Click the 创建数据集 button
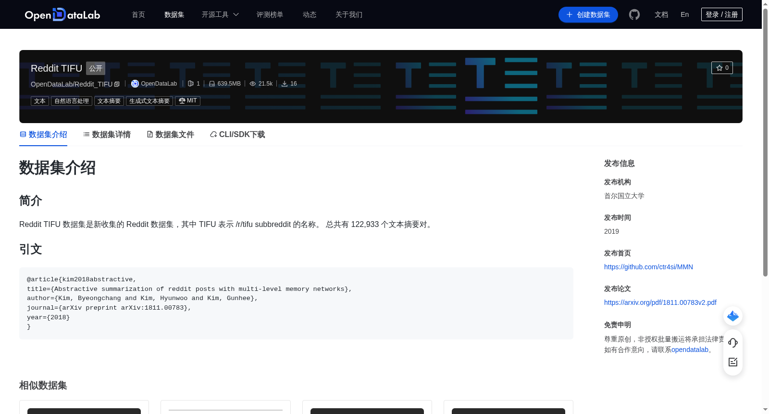Viewport: 769px width, 414px height. pos(588,14)
